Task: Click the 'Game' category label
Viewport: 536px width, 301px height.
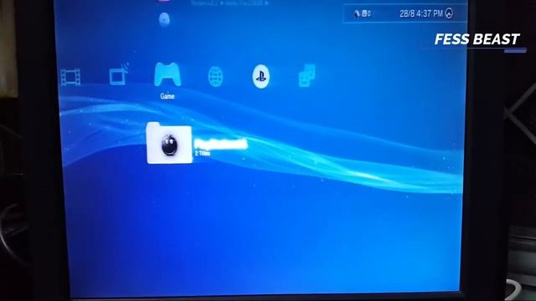Action: pyautogui.click(x=167, y=96)
